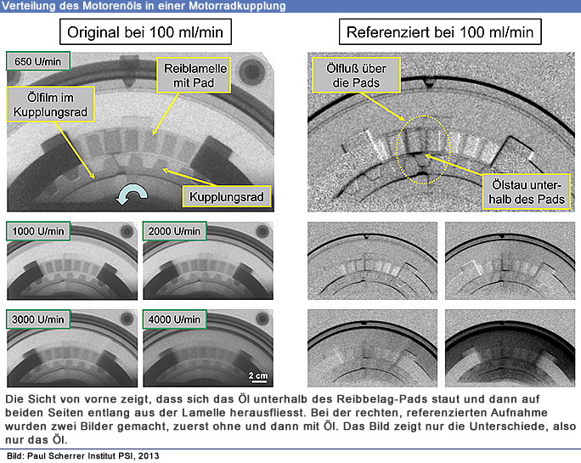Click the '2000 U/min' label
The height and width of the screenshot is (463, 581).
click(x=174, y=231)
